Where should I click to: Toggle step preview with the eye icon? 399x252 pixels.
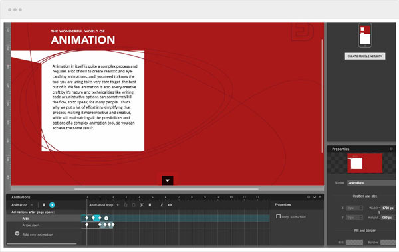pos(170,205)
